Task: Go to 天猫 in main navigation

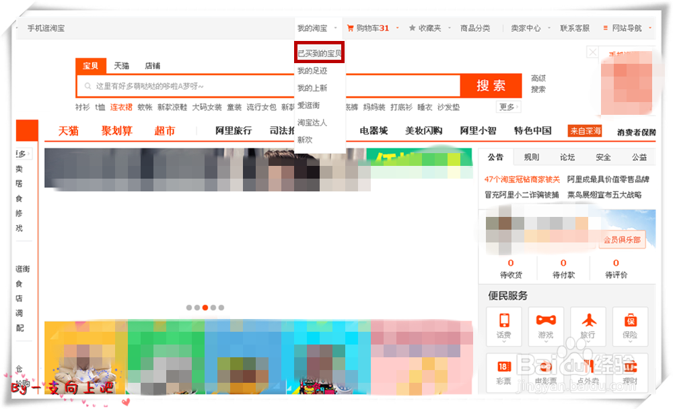Action: point(69,130)
